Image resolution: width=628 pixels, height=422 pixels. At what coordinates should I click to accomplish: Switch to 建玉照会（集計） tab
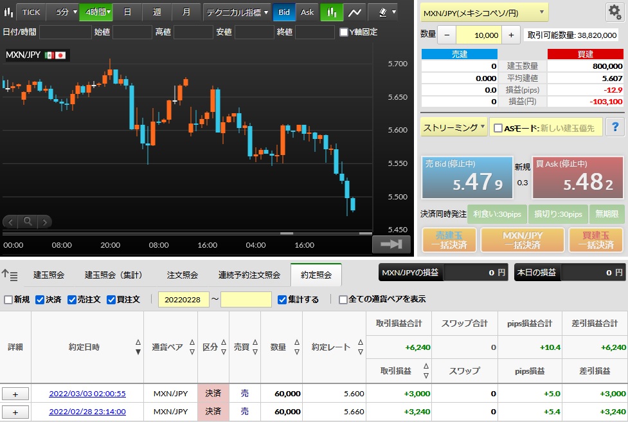114,275
